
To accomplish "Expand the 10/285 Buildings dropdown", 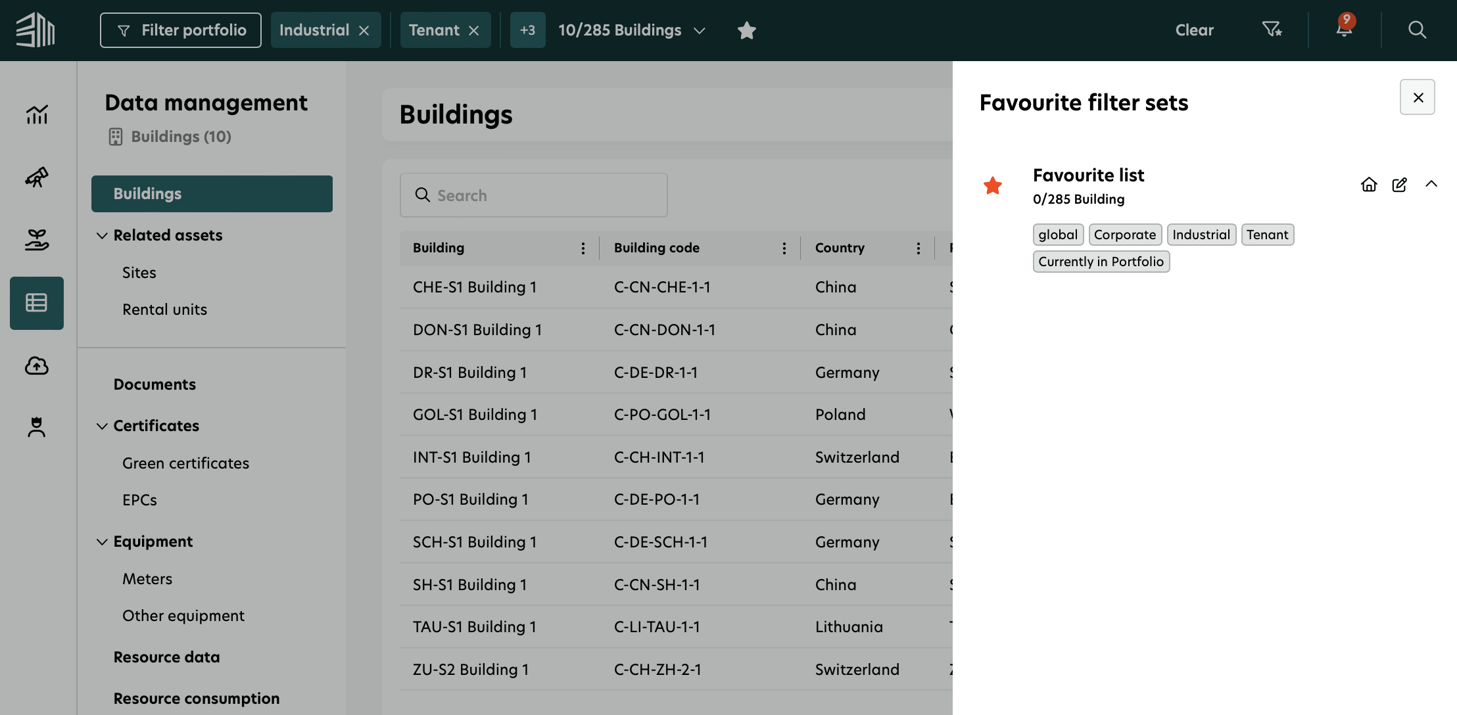I will coord(700,30).
